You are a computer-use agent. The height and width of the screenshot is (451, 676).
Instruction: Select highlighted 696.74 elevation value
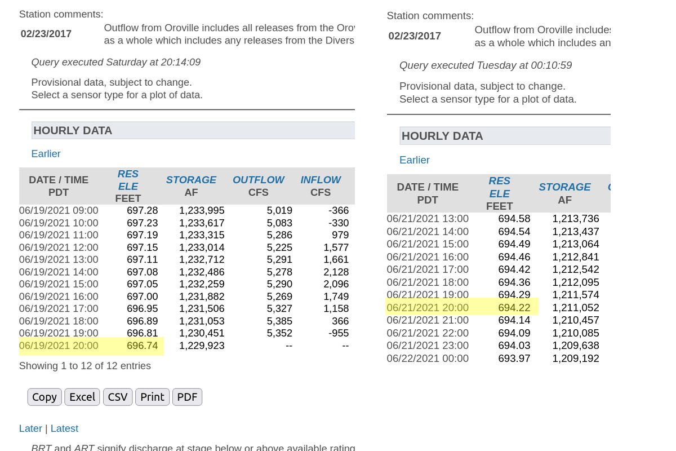tap(143, 346)
